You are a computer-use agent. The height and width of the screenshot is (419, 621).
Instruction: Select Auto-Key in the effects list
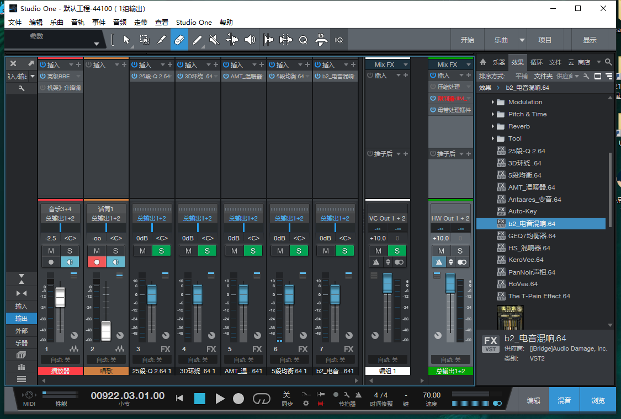pos(522,211)
